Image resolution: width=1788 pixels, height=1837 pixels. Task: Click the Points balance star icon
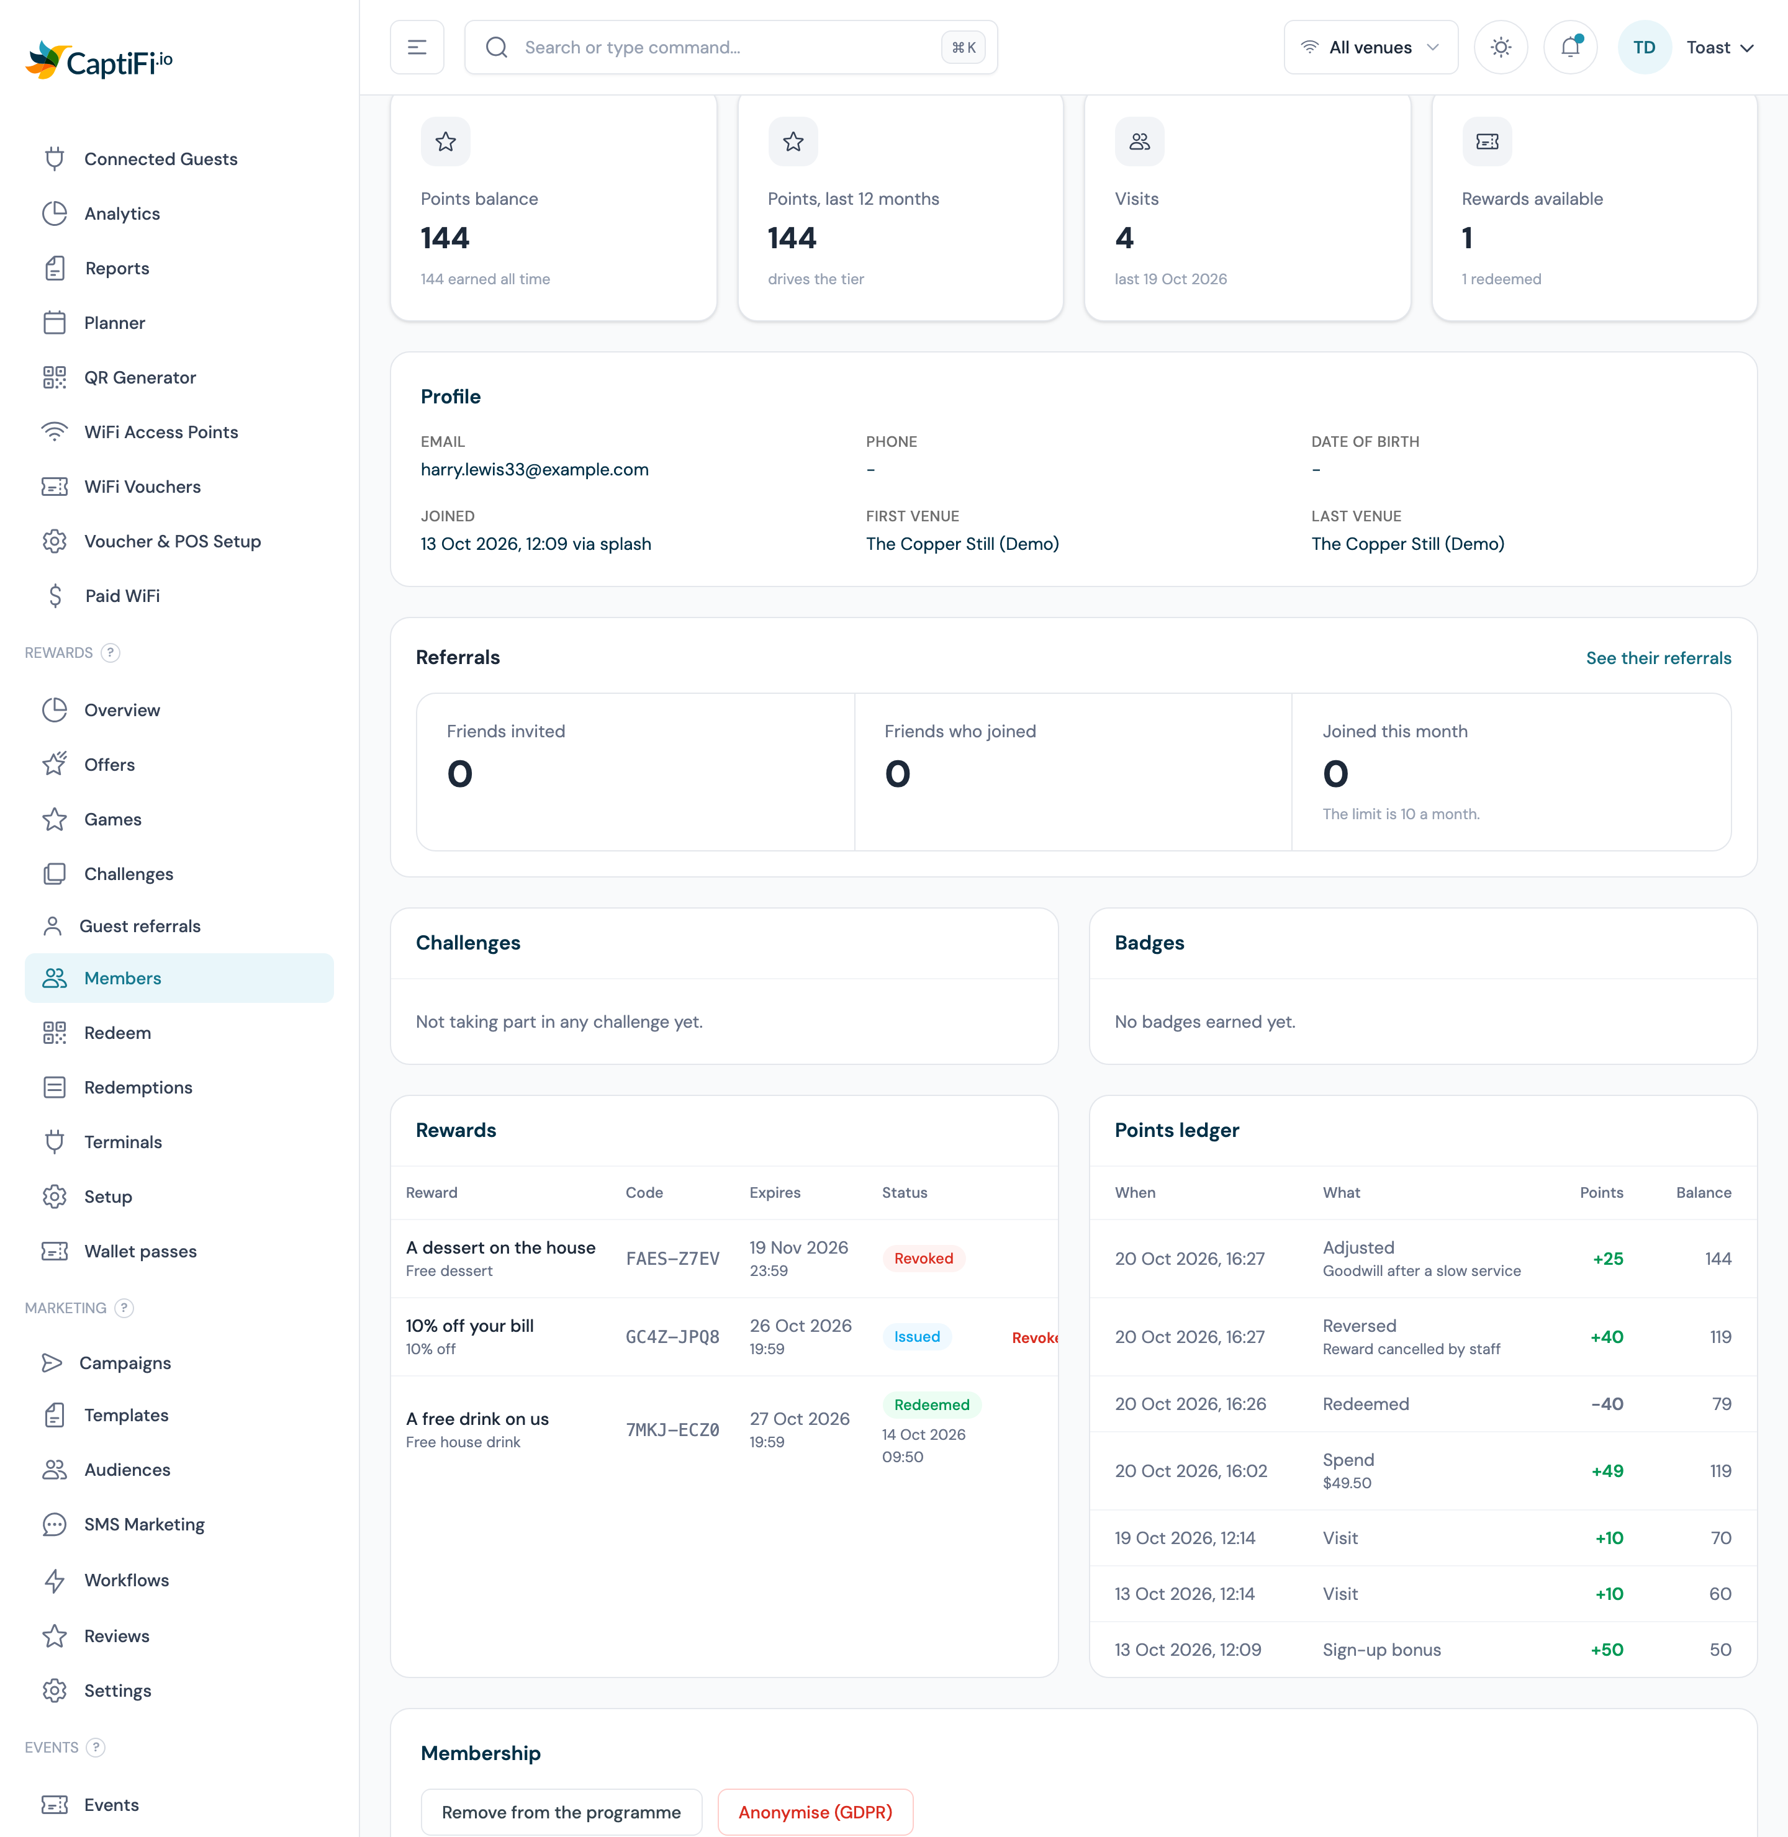pos(445,141)
